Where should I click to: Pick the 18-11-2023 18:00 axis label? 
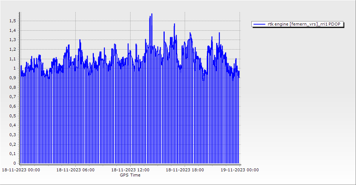click(185, 170)
